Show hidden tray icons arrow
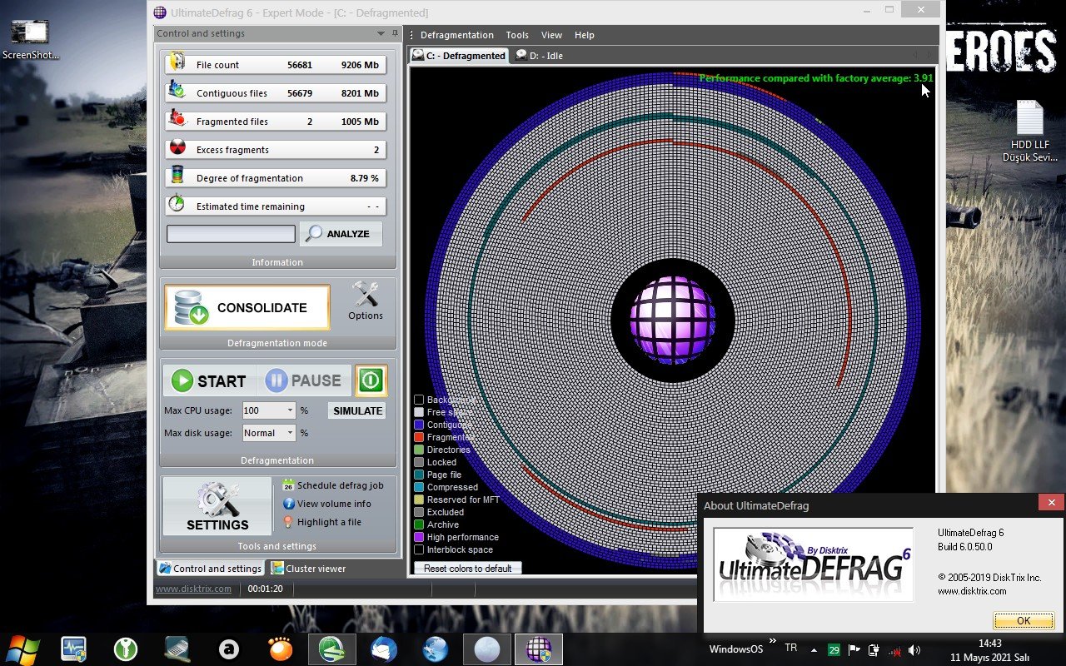This screenshot has width=1066, height=666. pyautogui.click(x=814, y=649)
